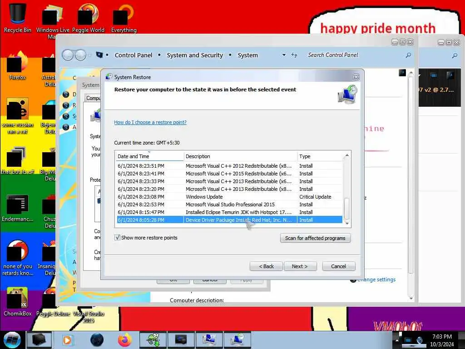Click the Change settings link
This screenshot has width=465, height=349.
[x=376, y=279]
